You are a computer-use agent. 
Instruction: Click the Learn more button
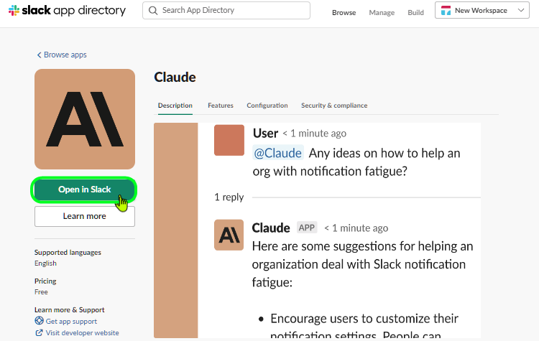coord(85,216)
